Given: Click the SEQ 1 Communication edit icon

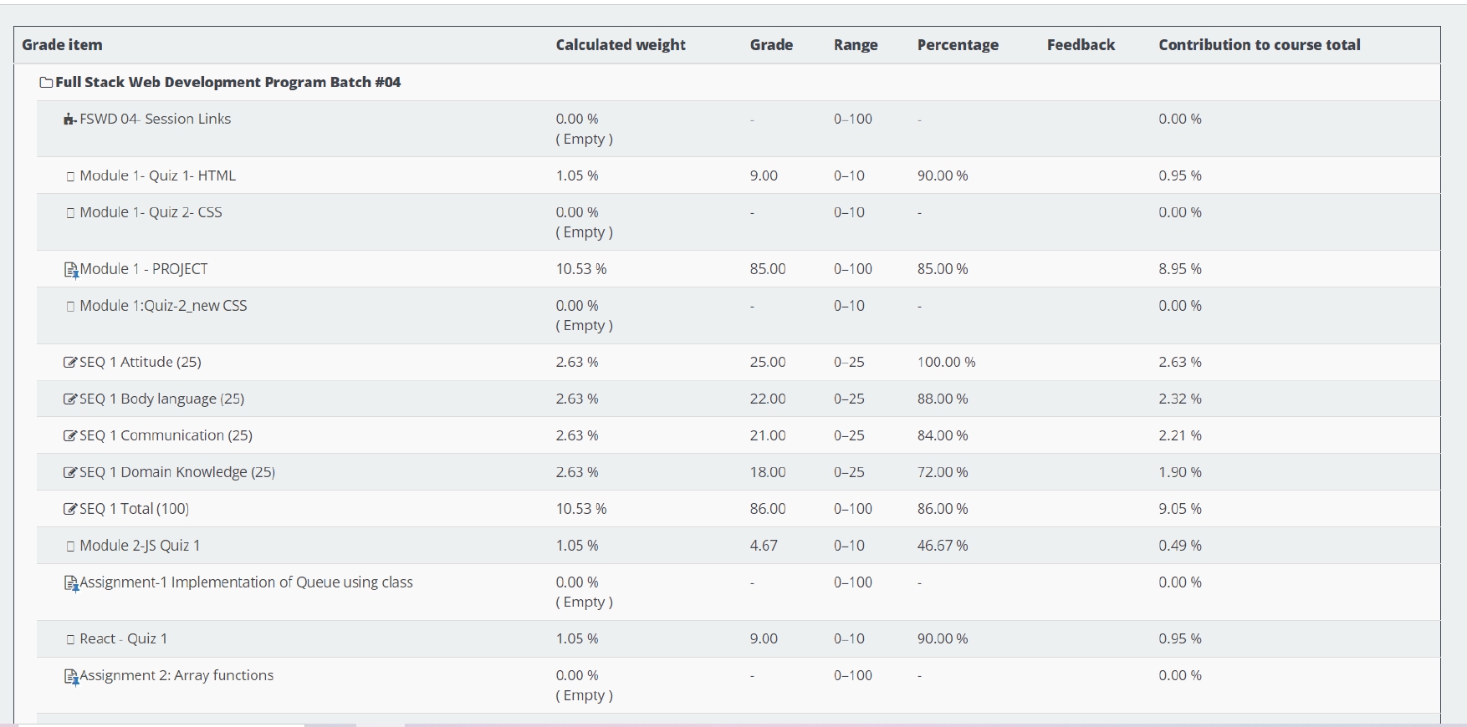Looking at the screenshot, I should (70, 436).
